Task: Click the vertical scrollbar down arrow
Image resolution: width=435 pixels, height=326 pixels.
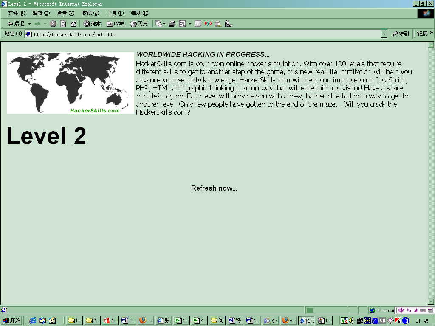Action: [x=431, y=301]
